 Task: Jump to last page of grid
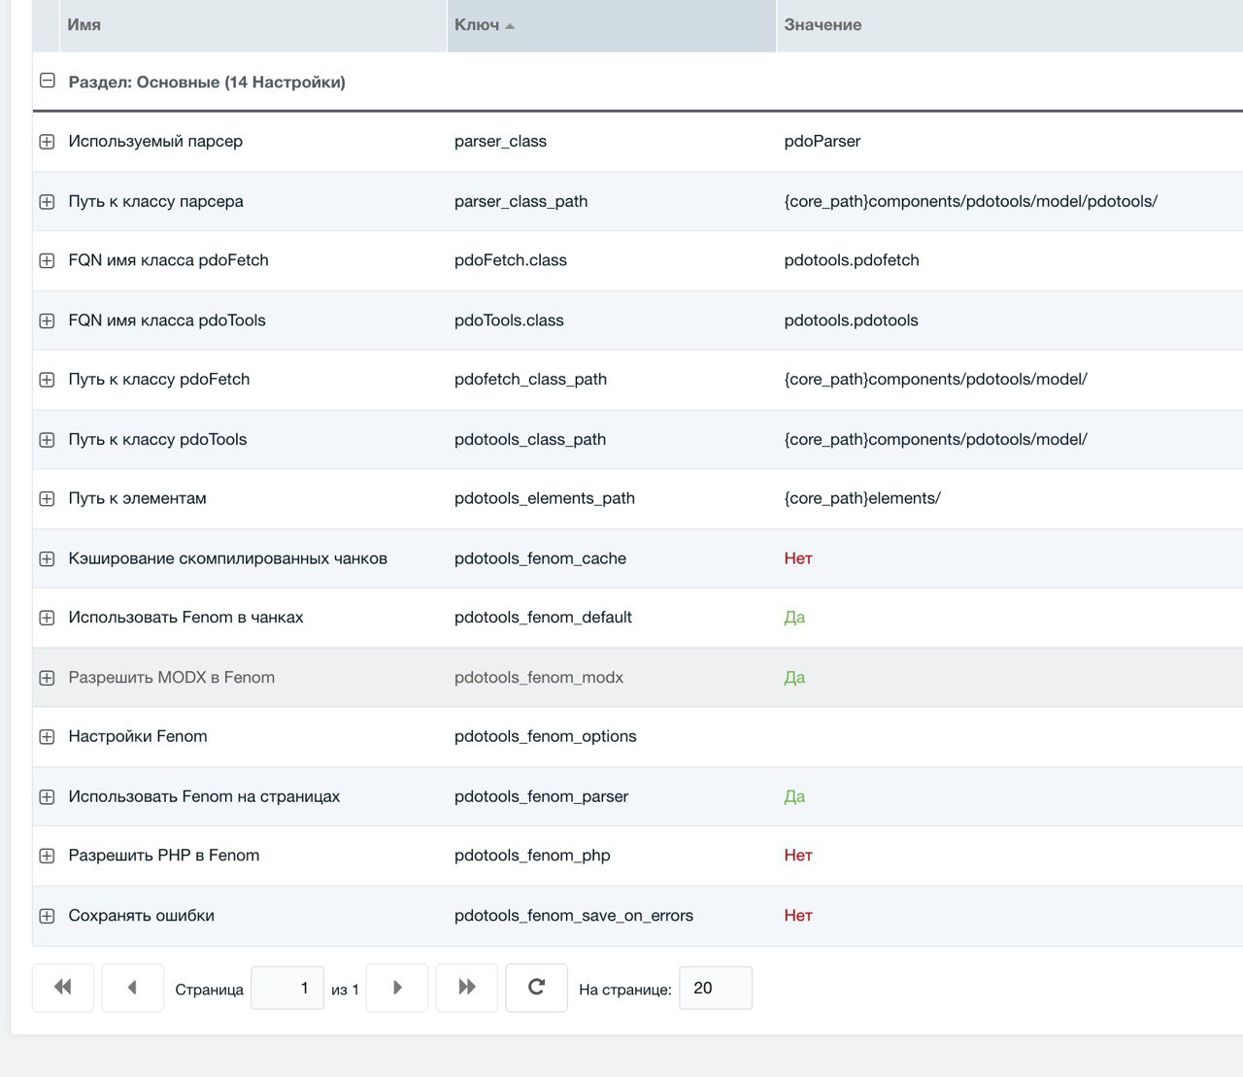(466, 988)
